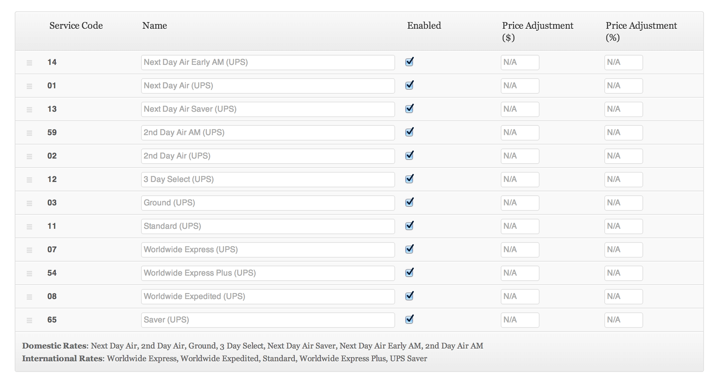
Task: Click the Name field for Worldwide Express UPS
Action: click(268, 250)
